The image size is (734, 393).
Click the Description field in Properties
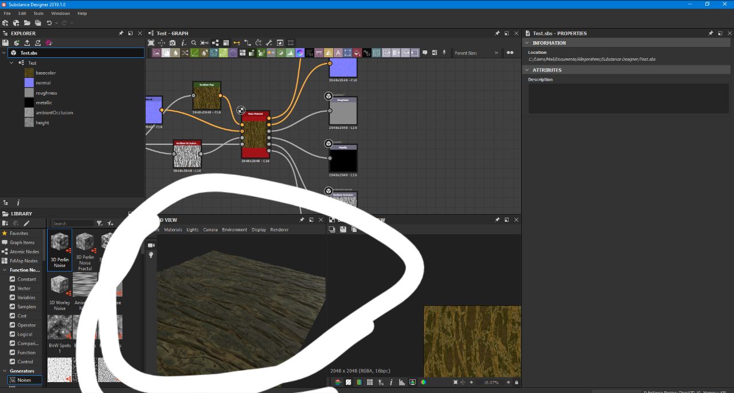tap(628, 99)
